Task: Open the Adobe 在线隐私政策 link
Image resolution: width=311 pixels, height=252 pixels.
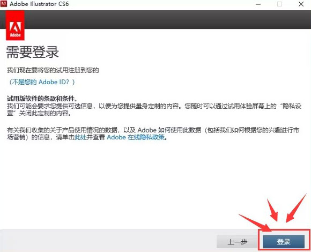Action: [x=136, y=137]
